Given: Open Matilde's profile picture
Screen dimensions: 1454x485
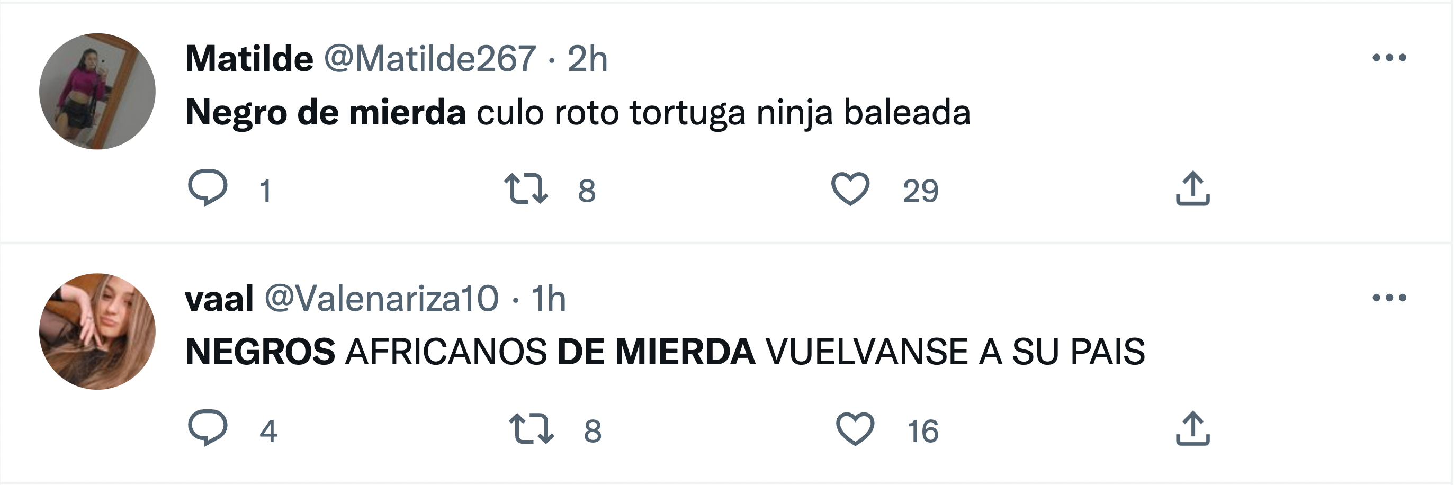Looking at the screenshot, I should pos(97,92).
